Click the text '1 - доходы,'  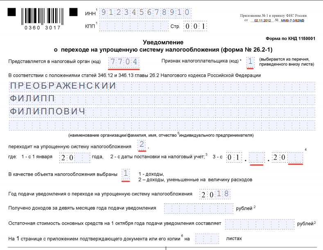(x=151, y=174)
